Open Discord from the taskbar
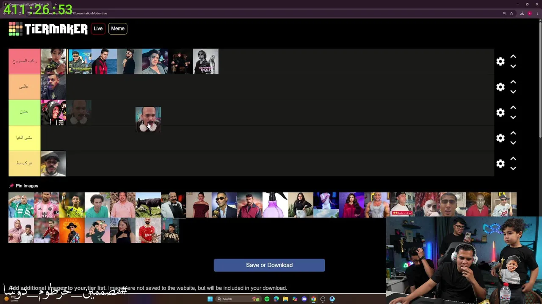The height and width of the screenshot is (304, 542). tap(304, 299)
